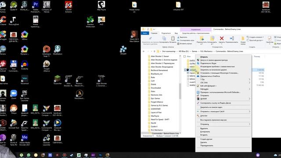Open the New item dropdown in ribbon
This screenshot has height=158, width=281.
(255, 37)
